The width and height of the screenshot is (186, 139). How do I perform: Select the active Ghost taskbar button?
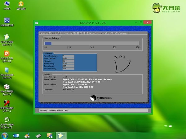click(x=61, y=136)
